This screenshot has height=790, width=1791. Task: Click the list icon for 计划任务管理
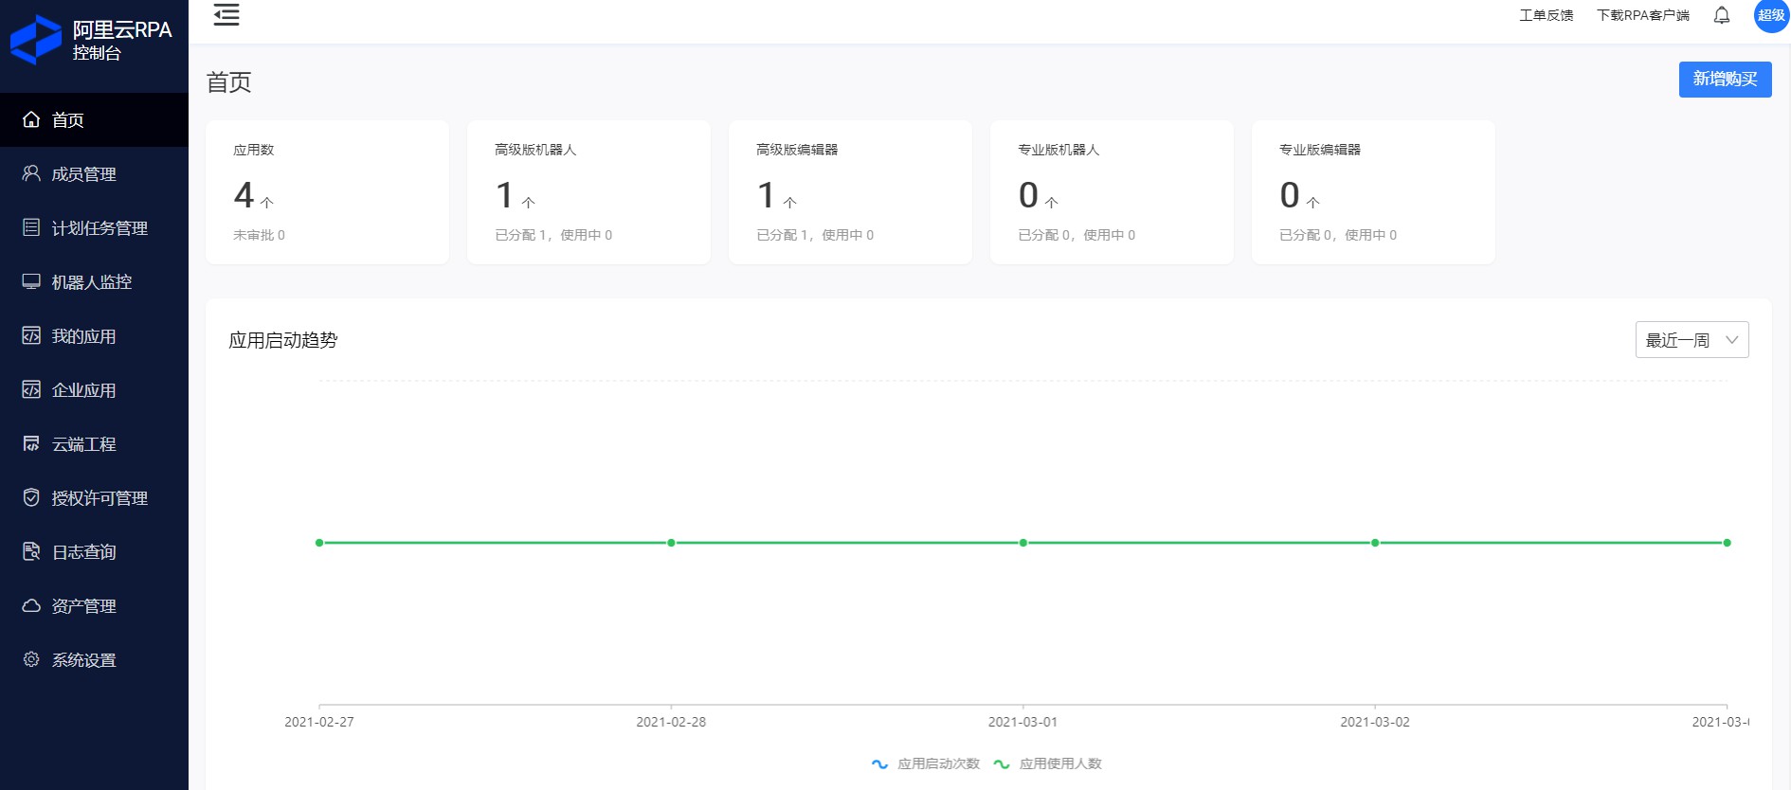point(31,227)
